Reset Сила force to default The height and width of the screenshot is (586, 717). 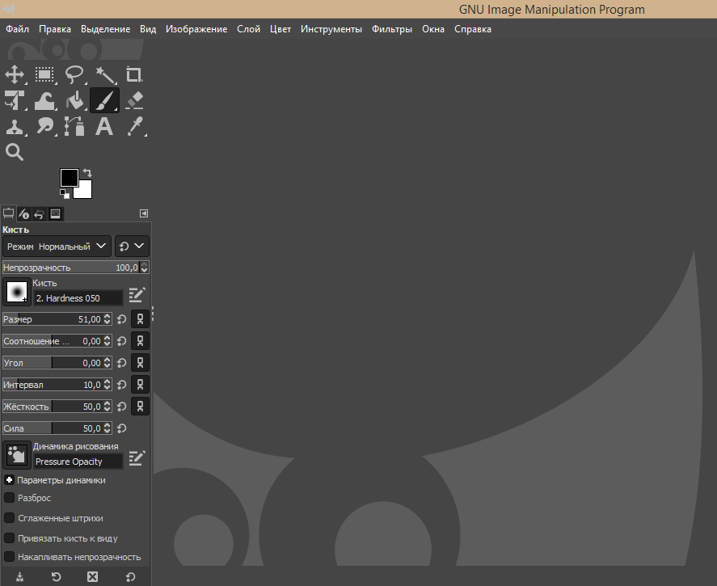[x=121, y=428]
